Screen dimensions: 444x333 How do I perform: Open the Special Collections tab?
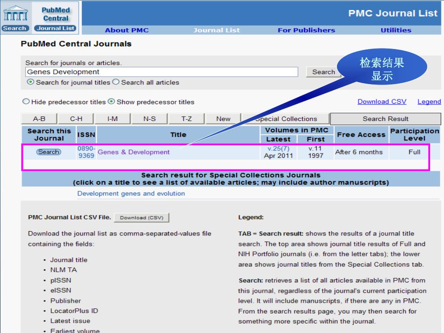pos(286,119)
